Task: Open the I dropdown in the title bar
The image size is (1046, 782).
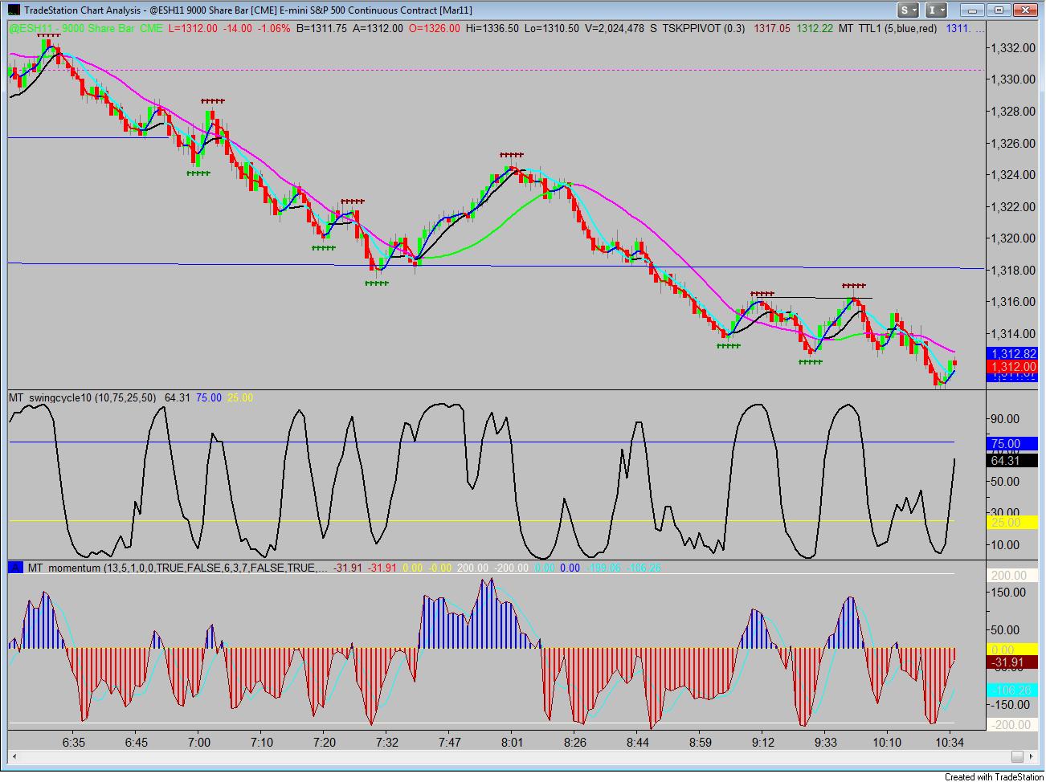Action: [x=936, y=10]
